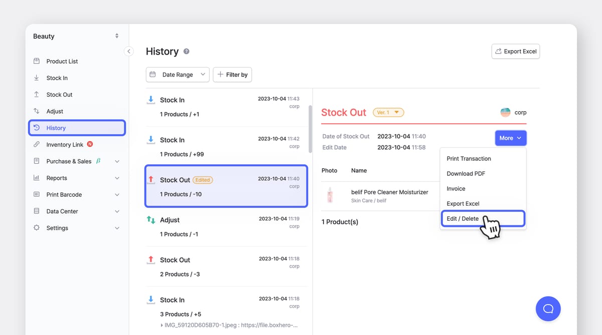Click the Settings gear icon in sidebar
This screenshot has width=602, height=335.
(37, 228)
